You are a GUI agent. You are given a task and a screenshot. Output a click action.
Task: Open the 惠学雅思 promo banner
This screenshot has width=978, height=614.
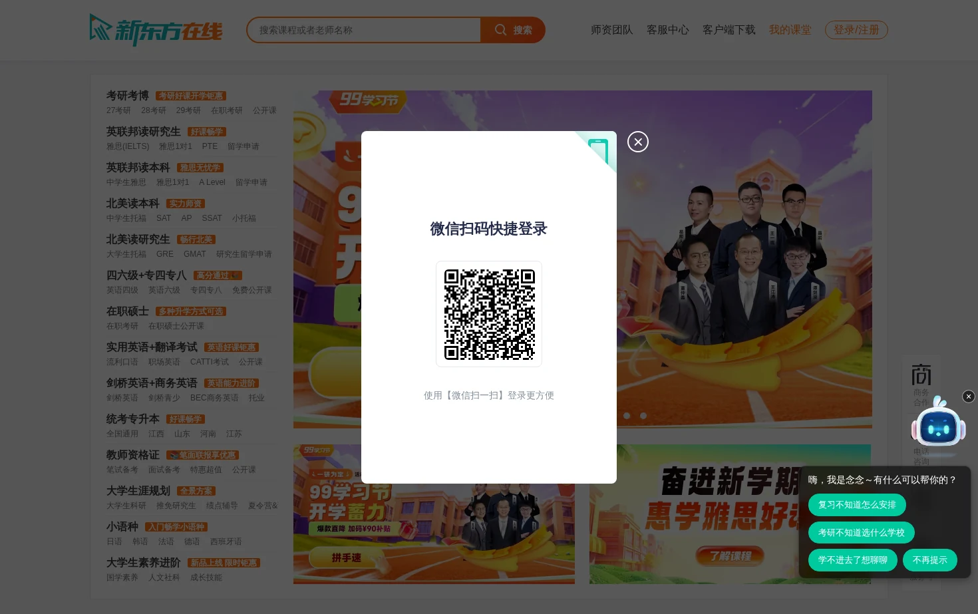(x=730, y=514)
